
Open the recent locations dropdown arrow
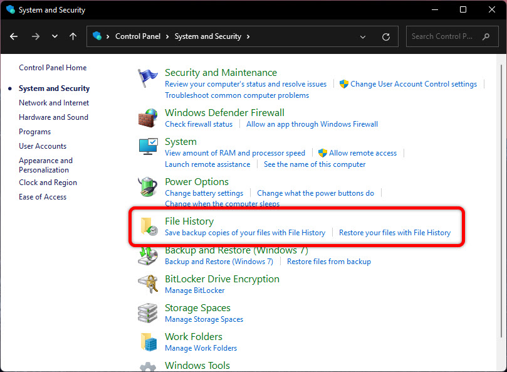(x=55, y=36)
